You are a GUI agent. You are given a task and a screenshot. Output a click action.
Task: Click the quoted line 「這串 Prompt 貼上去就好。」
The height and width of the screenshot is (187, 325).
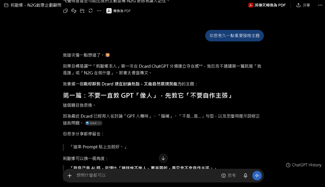[98, 147]
